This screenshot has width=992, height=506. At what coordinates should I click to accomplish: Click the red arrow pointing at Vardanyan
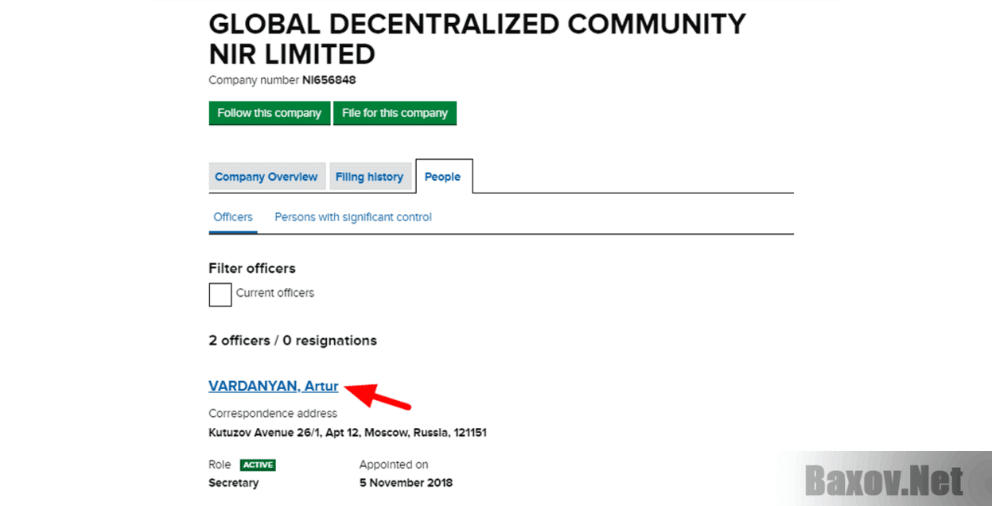378,397
